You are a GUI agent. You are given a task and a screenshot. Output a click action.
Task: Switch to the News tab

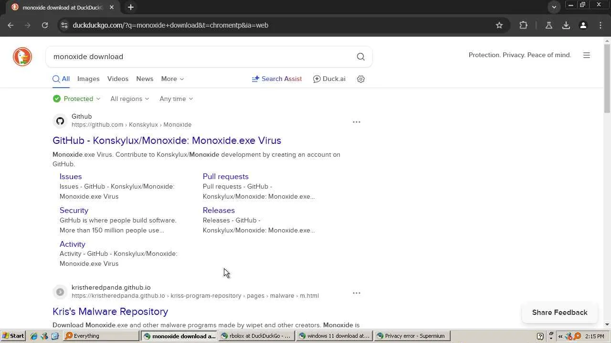(x=145, y=79)
